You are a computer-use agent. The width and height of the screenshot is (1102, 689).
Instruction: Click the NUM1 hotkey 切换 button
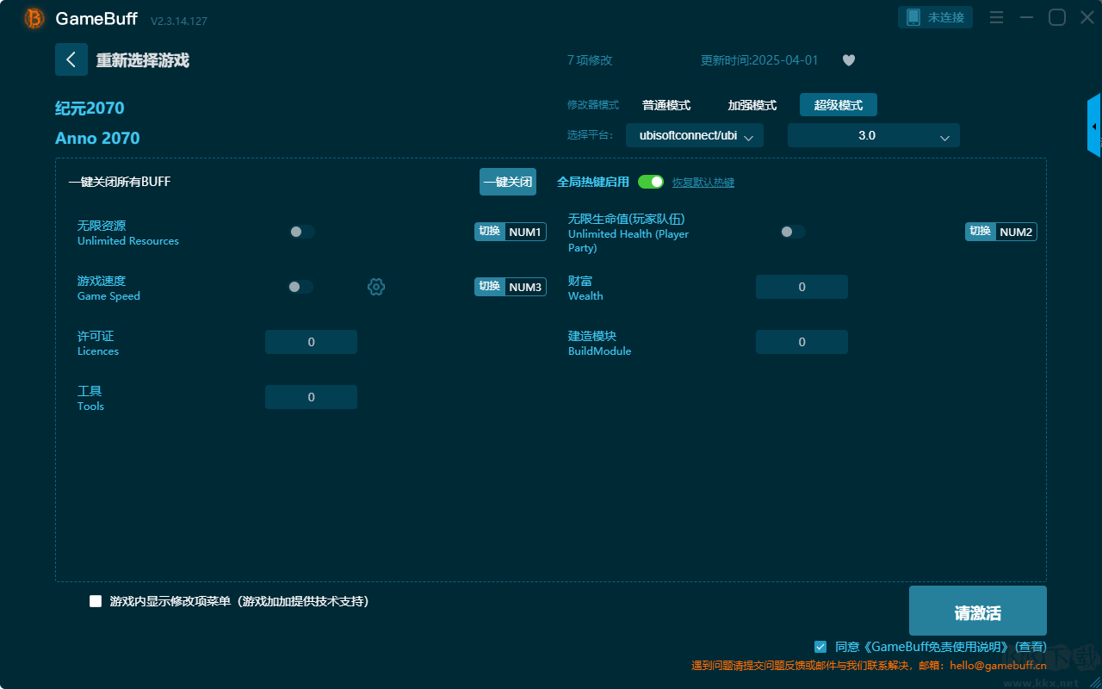click(489, 232)
